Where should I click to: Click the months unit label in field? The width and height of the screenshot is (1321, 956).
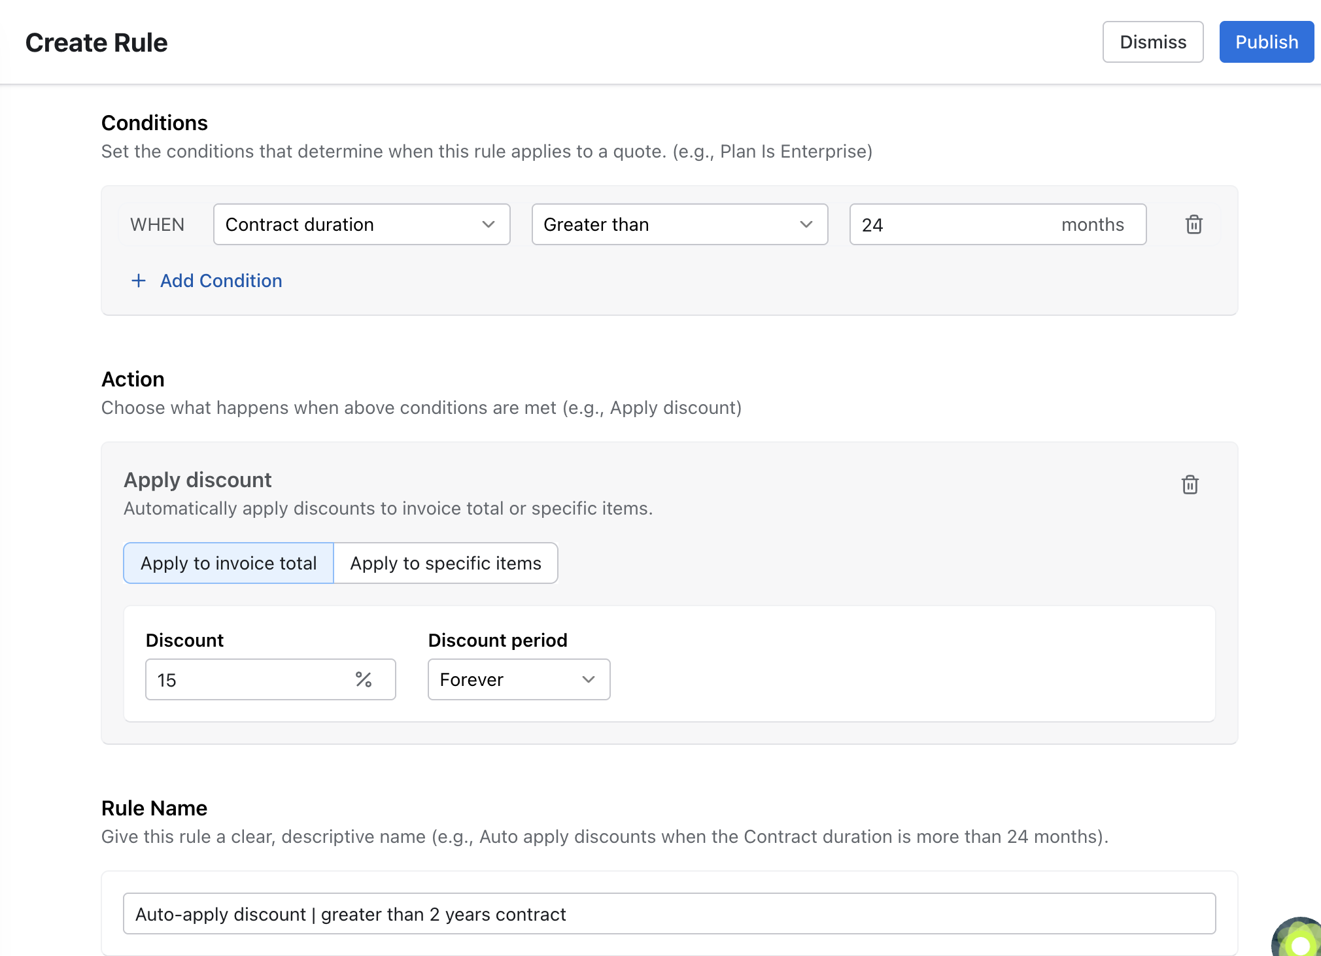click(x=1092, y=224)
